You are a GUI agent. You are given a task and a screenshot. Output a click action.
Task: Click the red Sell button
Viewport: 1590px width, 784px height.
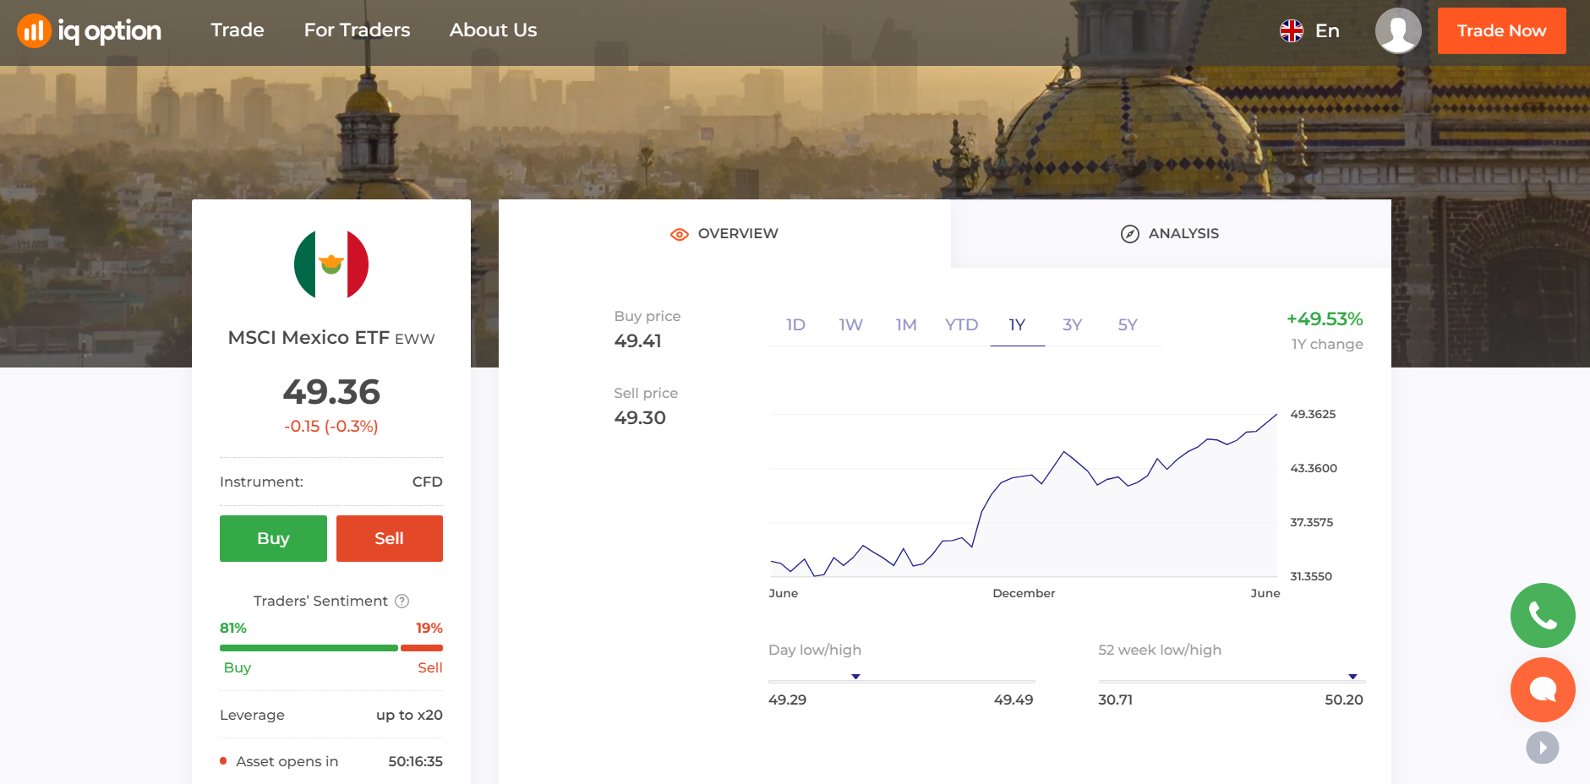coord(390,538)
